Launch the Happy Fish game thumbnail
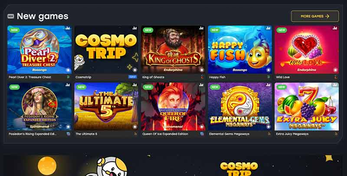Image resolution: width=347 pixels, height=176 pixels. (x=240, y=49)
